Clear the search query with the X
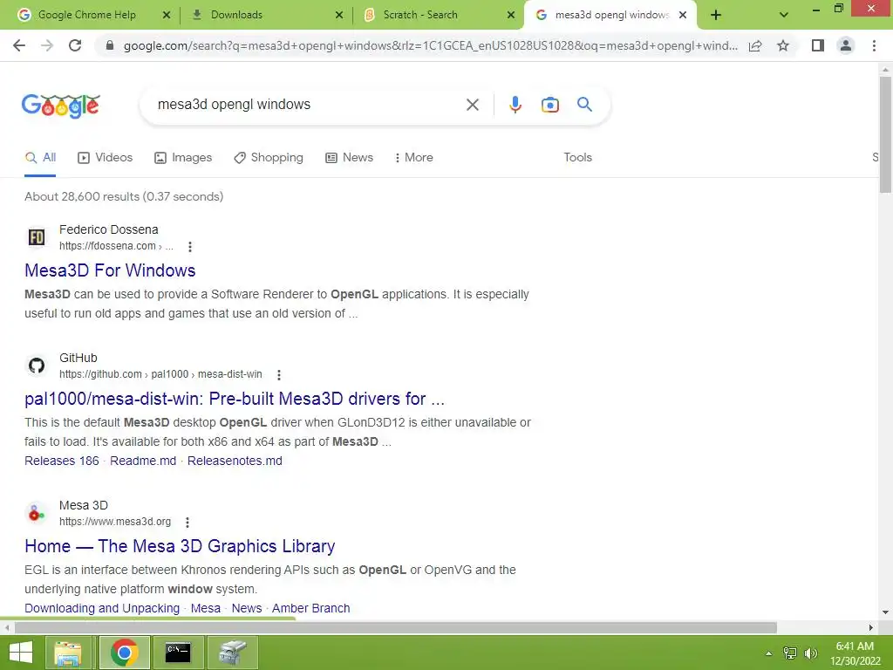 point(472,105)
